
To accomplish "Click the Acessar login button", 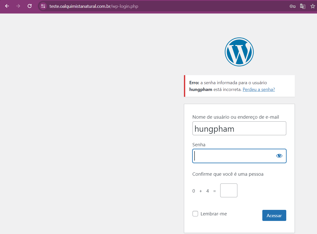I will (x=274, y=215).
